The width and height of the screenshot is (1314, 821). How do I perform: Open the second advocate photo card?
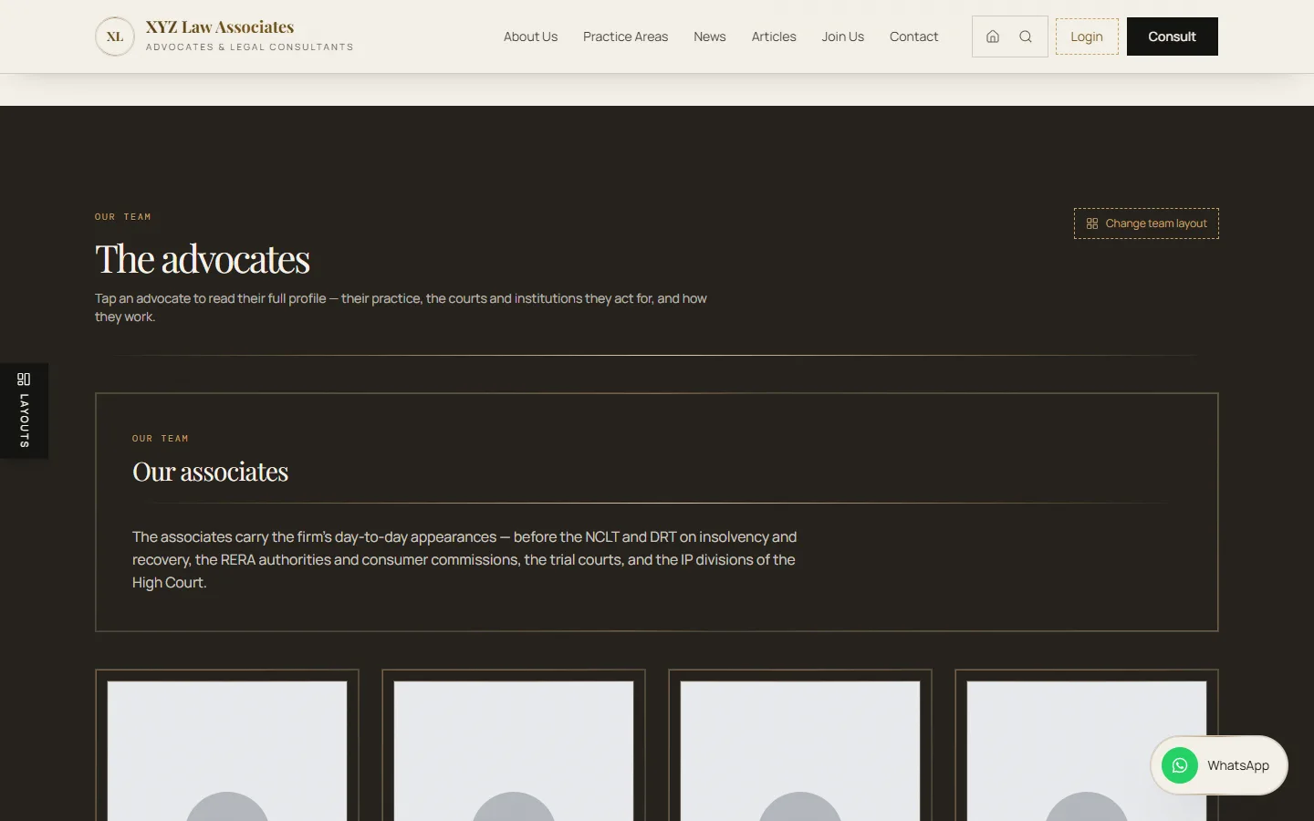[514, 746]
